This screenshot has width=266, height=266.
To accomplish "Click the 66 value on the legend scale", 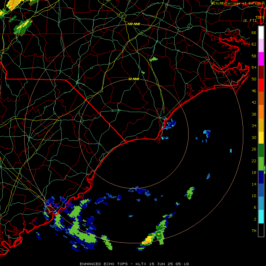I will click(254, 33).
